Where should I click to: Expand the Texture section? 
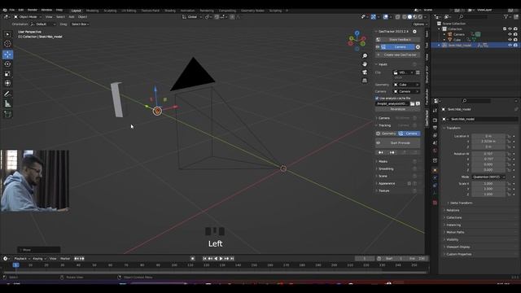383,190
